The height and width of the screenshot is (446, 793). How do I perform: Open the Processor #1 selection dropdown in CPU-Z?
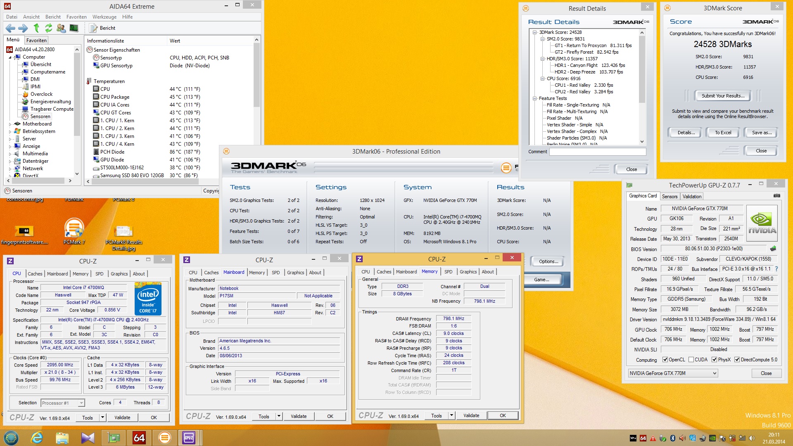pyautogui.click(x=81, y=403)
